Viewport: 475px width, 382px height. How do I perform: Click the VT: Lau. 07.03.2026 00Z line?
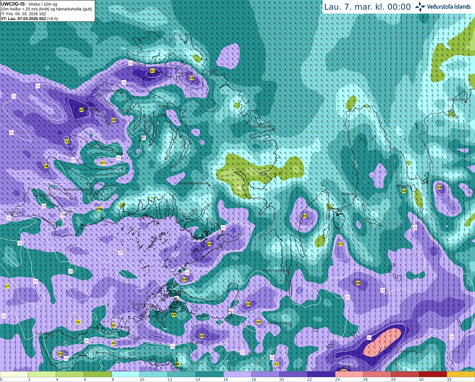click(29, 19)
